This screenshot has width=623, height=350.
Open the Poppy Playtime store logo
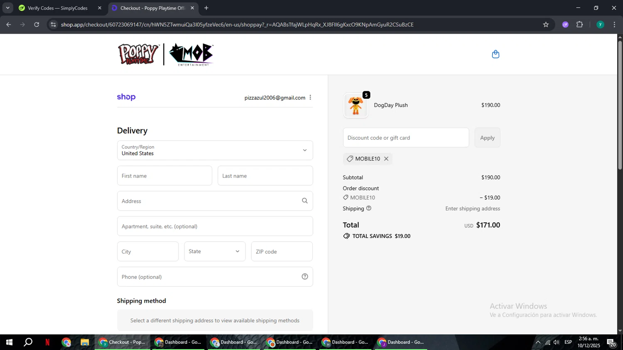166,54
